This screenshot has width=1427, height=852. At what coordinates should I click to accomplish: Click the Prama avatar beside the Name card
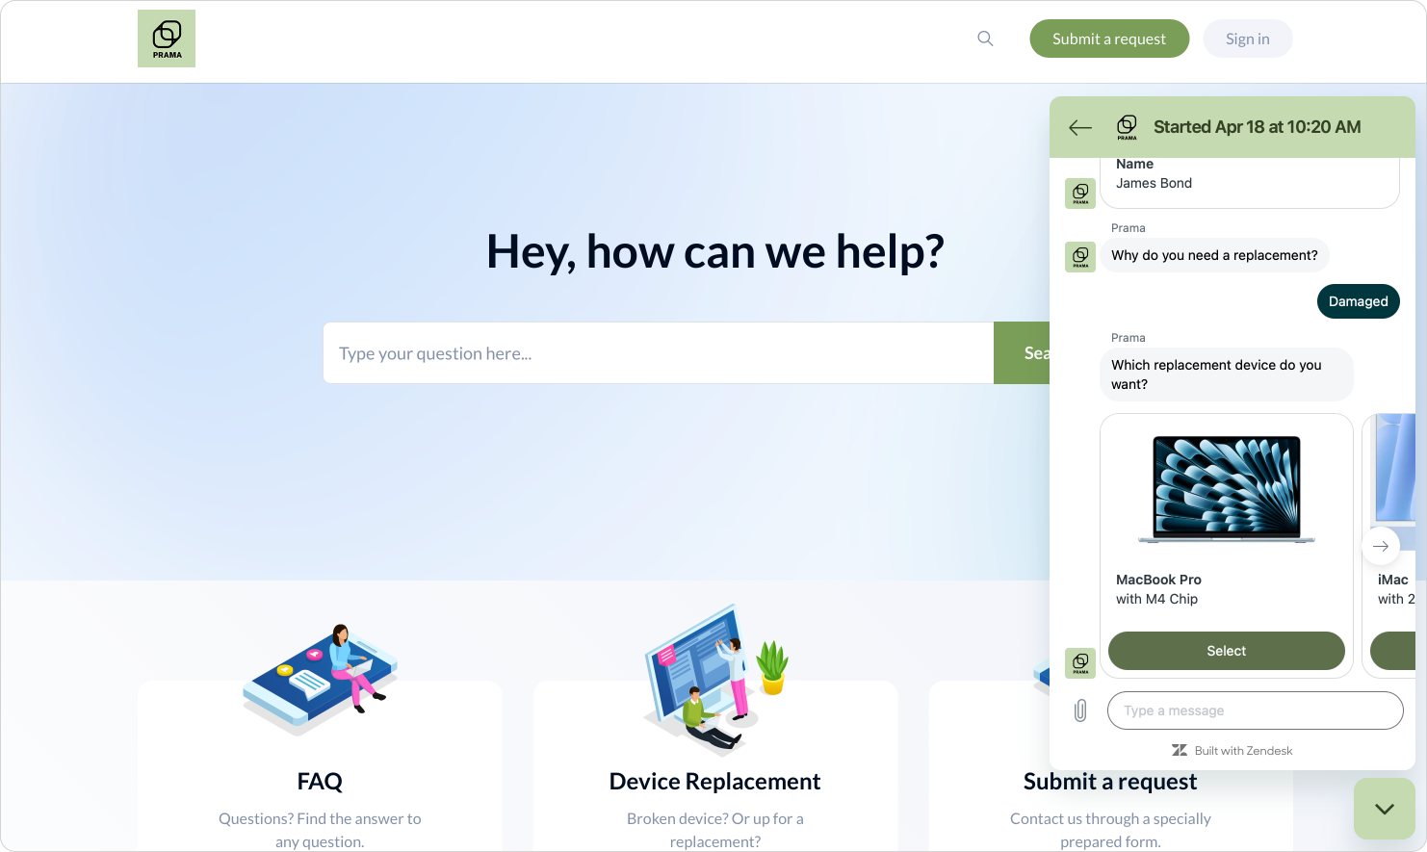pyautogui.click(x=1080, y=194)
